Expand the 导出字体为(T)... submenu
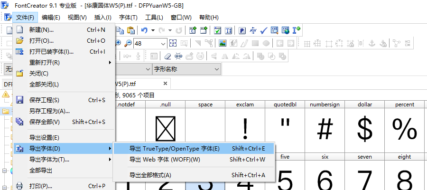427x190 pixels. 64,160
